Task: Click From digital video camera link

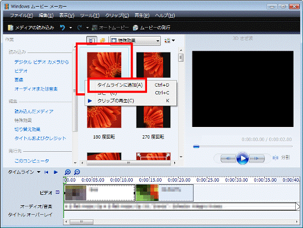Action: point(41,62)
